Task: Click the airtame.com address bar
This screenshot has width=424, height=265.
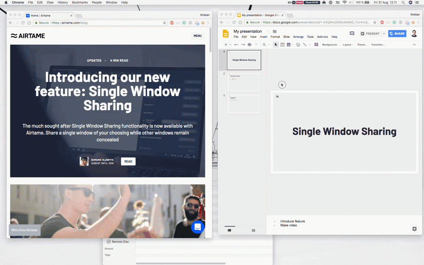Action: (x=99, y=23)
